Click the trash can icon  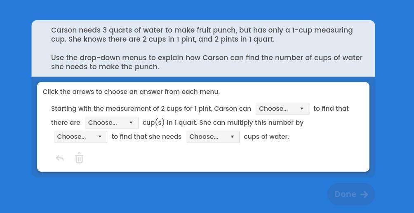(79, 158)
